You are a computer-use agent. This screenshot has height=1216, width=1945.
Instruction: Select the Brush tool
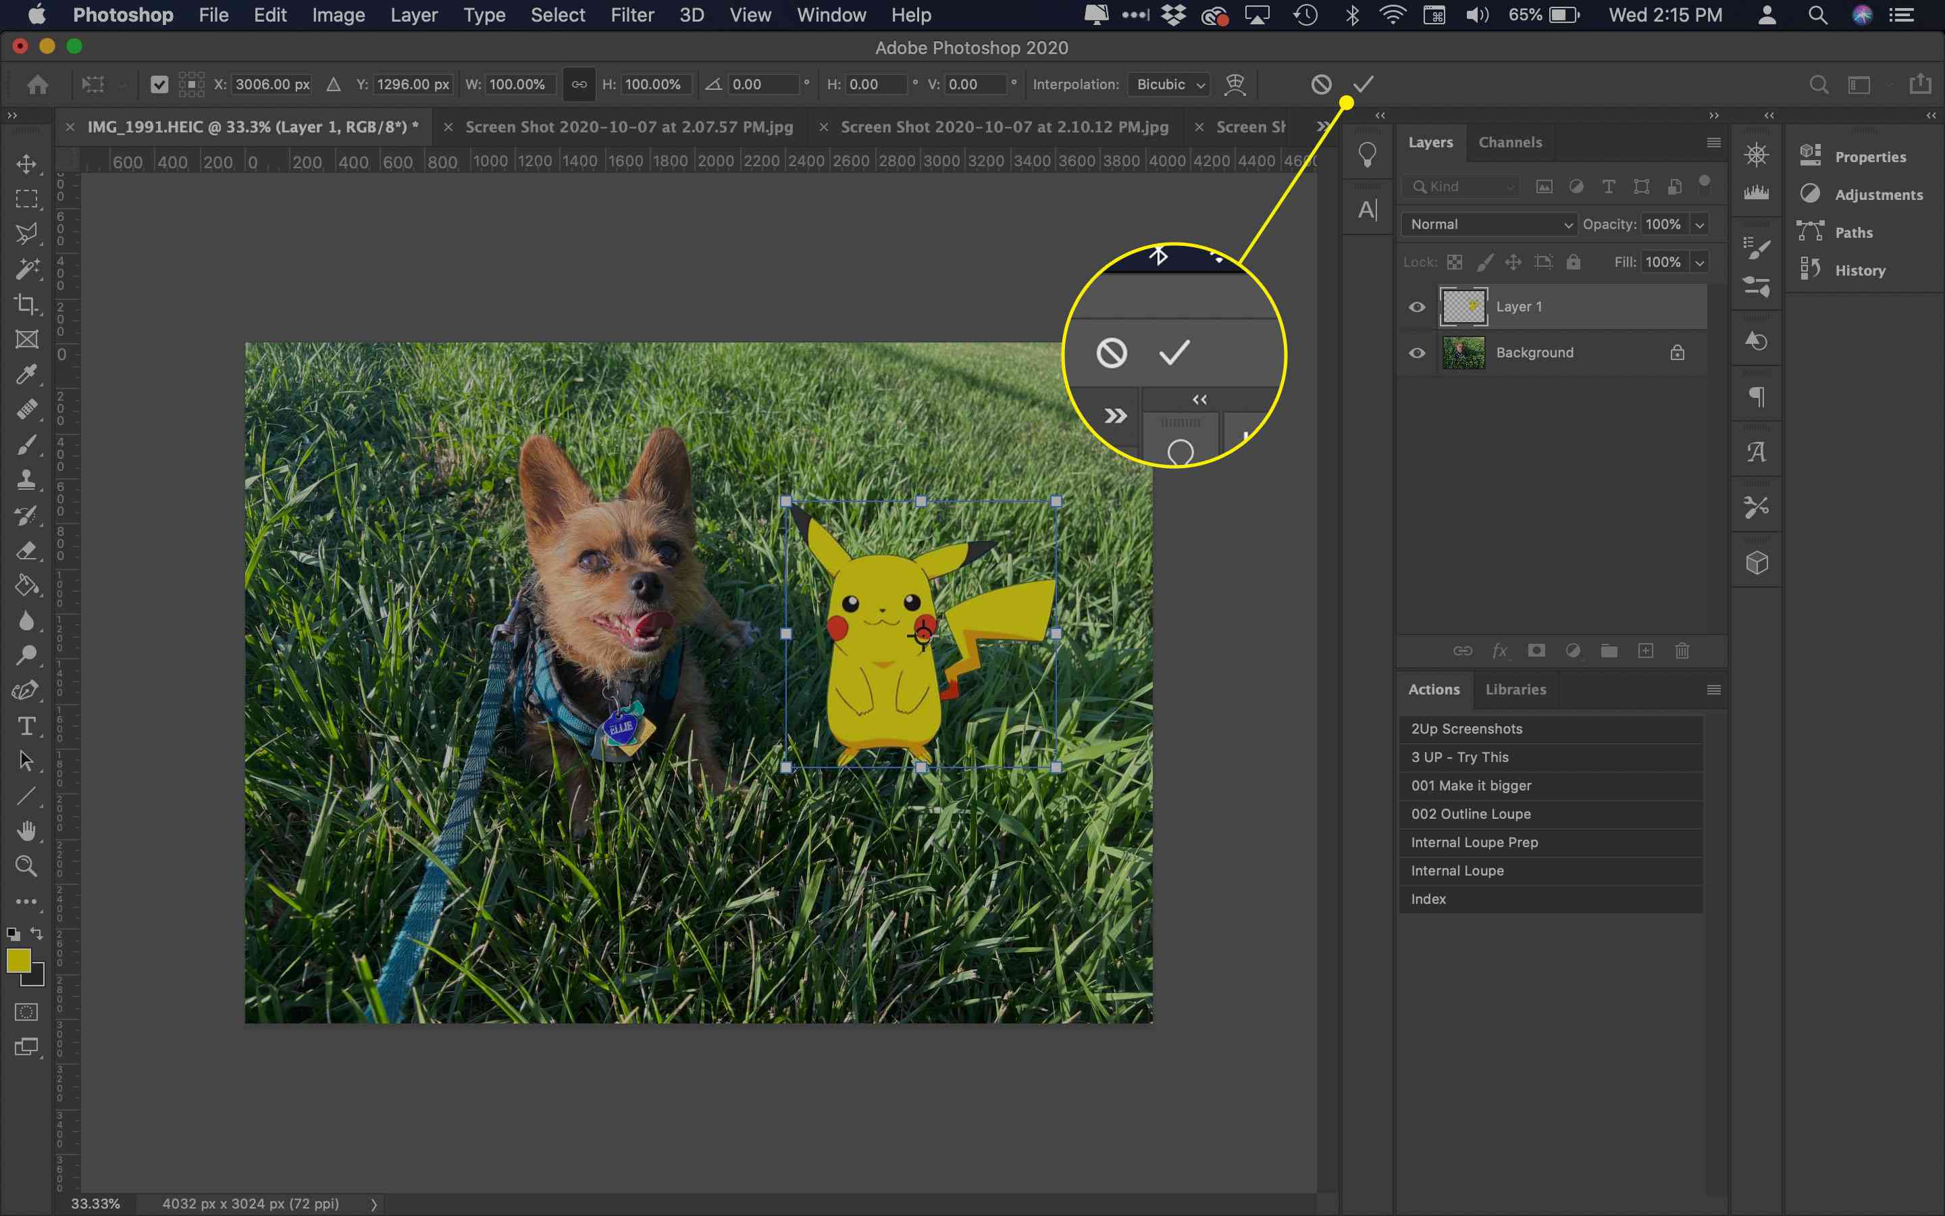[x=26, y=445]
